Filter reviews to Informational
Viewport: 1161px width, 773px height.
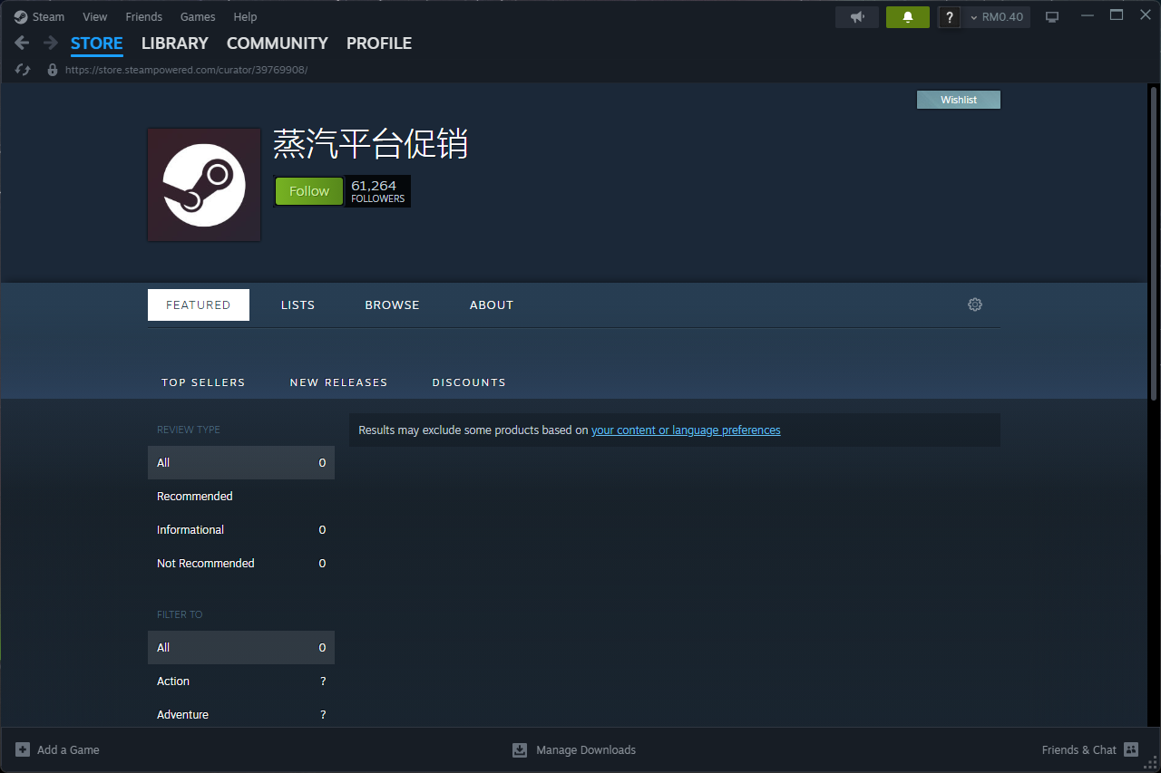pos(241,529)
